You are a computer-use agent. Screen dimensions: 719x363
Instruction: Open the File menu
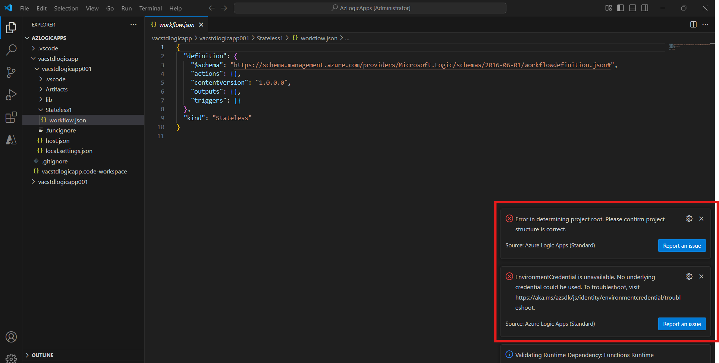pos(25,8)
